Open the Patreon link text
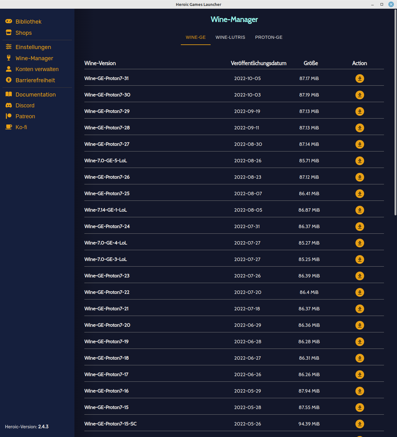The image size is (397, 437). (x=25, y=116)
